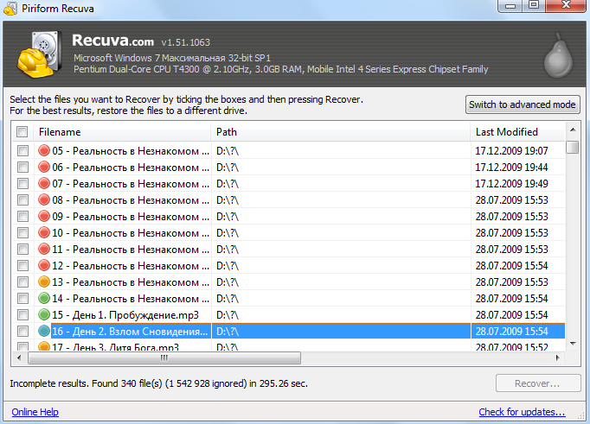Click the orange status dot for file 17
Screen dimensions: 590x424
click(x=44, y=346)
